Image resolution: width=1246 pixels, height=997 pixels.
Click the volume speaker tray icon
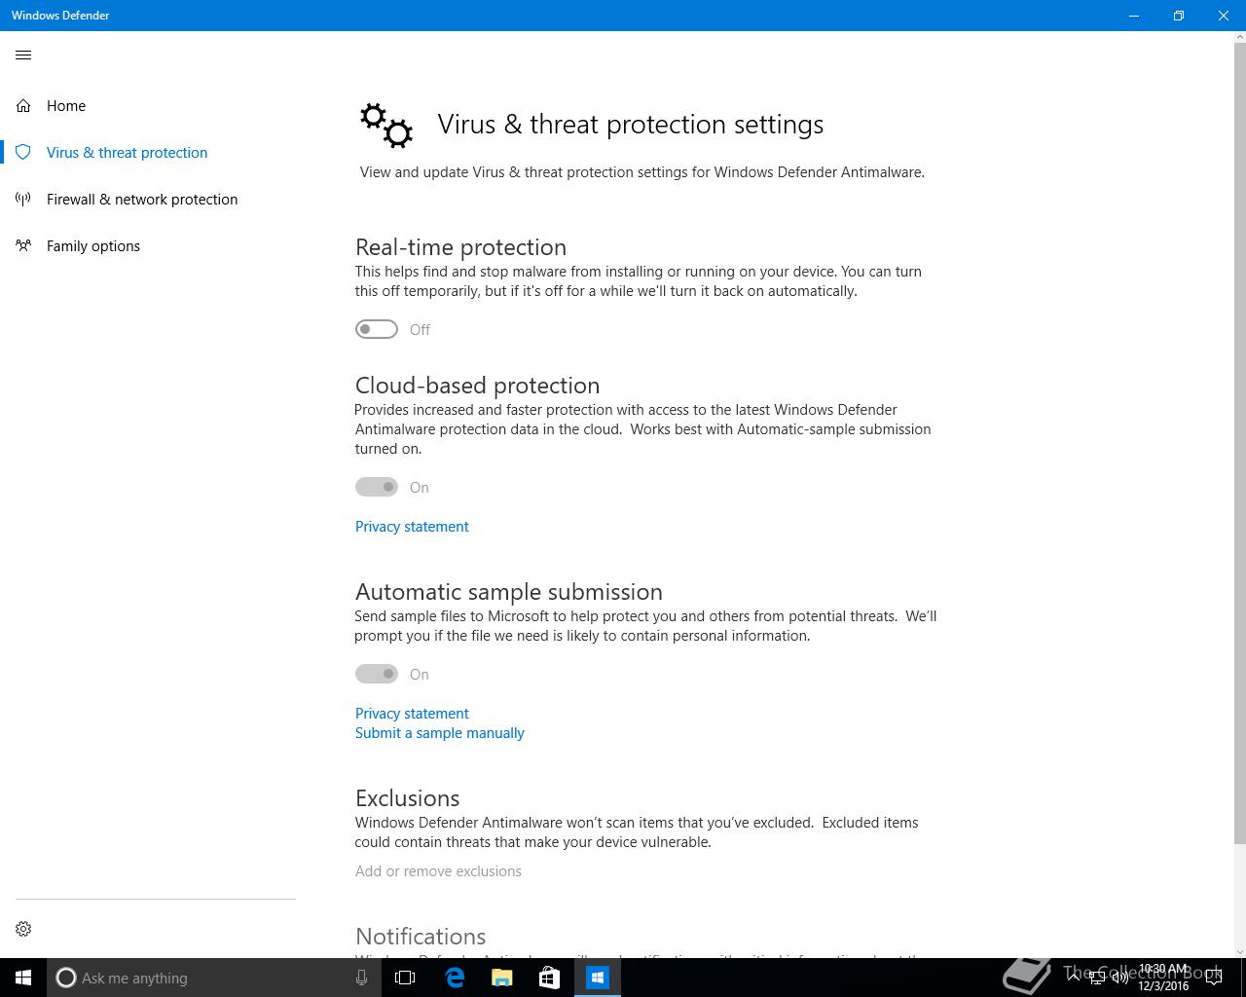click(x=1119, y=978)
